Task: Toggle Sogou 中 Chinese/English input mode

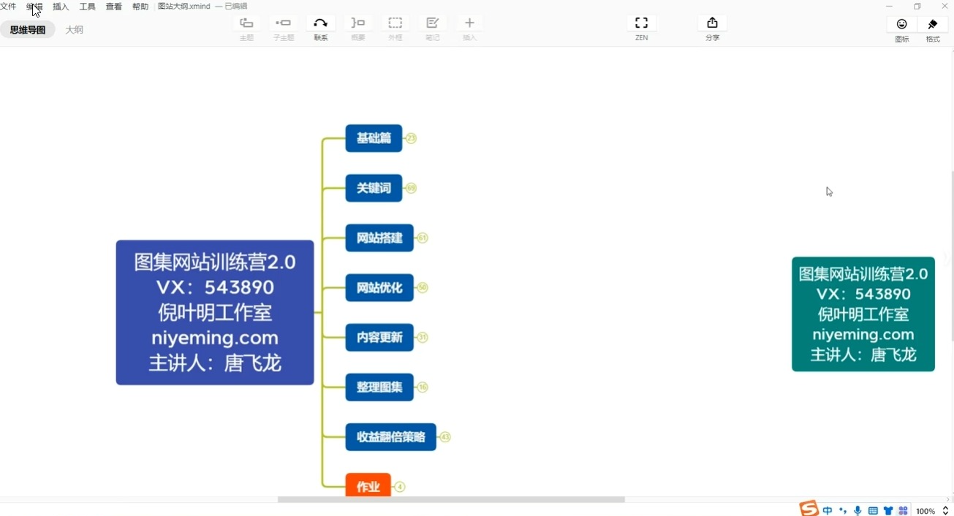Action: click(828, 511)
